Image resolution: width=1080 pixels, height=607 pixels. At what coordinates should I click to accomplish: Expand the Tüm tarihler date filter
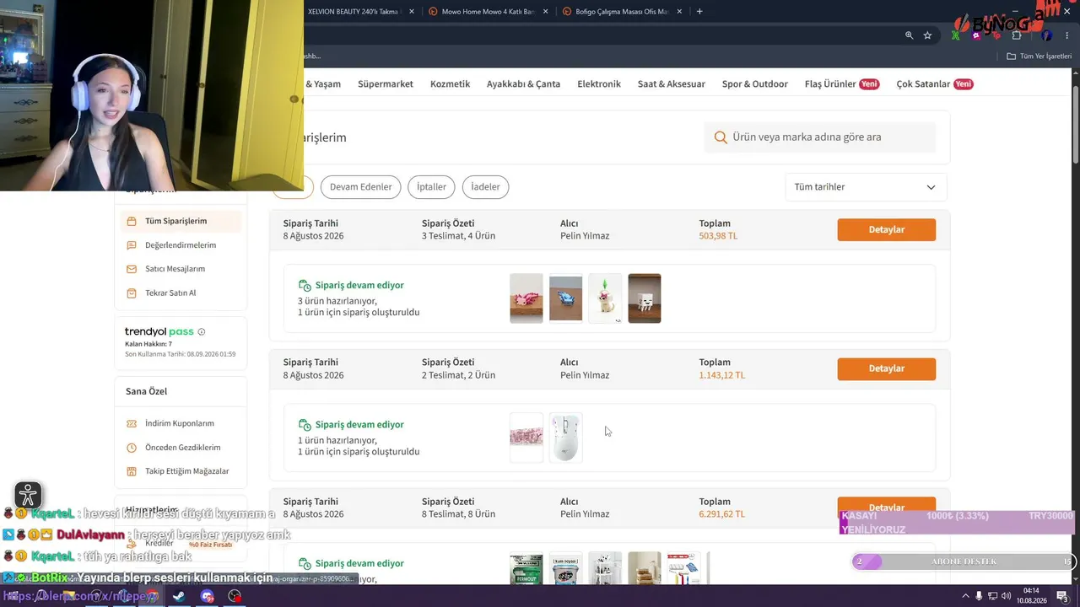866,187
